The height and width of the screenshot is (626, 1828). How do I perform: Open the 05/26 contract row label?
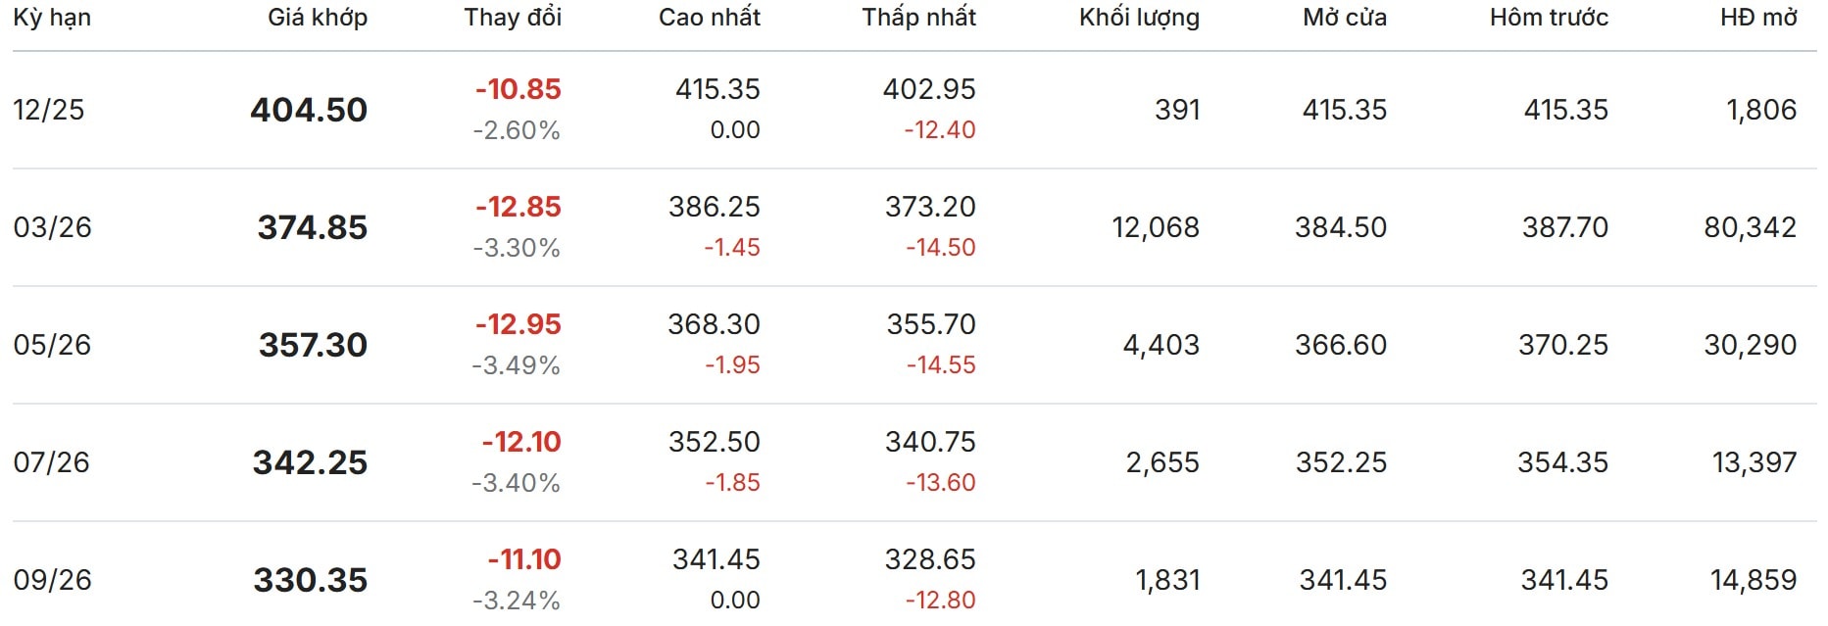click(x=52, y=345)
